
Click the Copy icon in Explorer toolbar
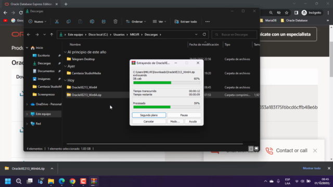68,22
